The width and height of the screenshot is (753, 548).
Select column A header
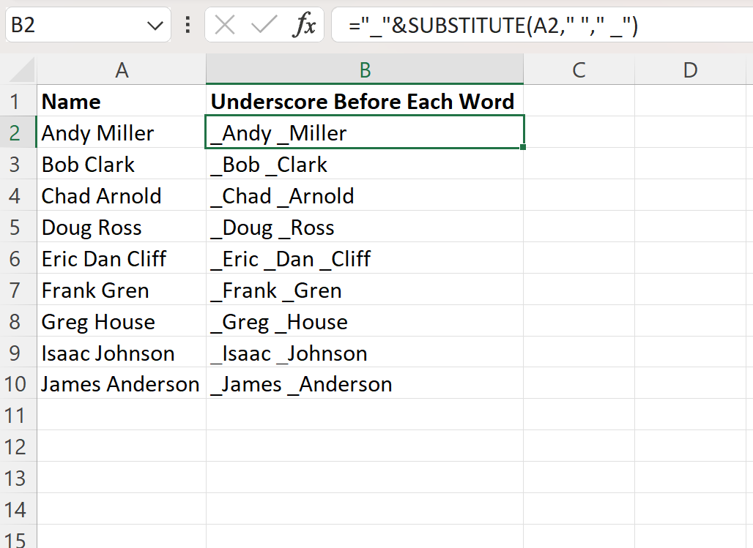tap(122, 70)
